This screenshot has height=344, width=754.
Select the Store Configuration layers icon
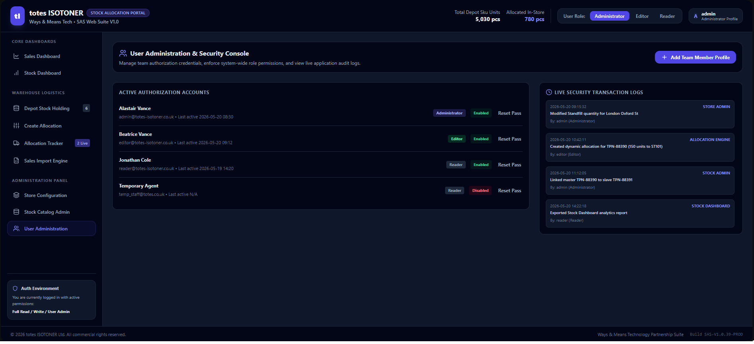16,195
